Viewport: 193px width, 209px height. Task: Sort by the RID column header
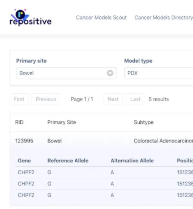[x=19, y=123]
